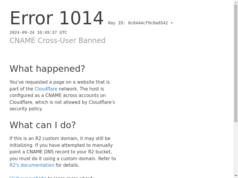Click the scrollbar down arrow

(236, 176)
